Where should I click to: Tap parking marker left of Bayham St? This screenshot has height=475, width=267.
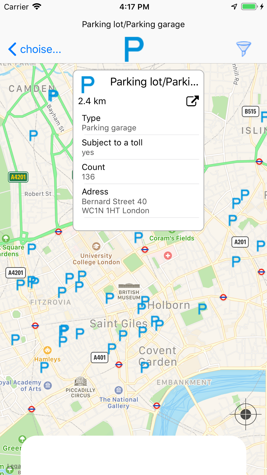click(33, 136)
